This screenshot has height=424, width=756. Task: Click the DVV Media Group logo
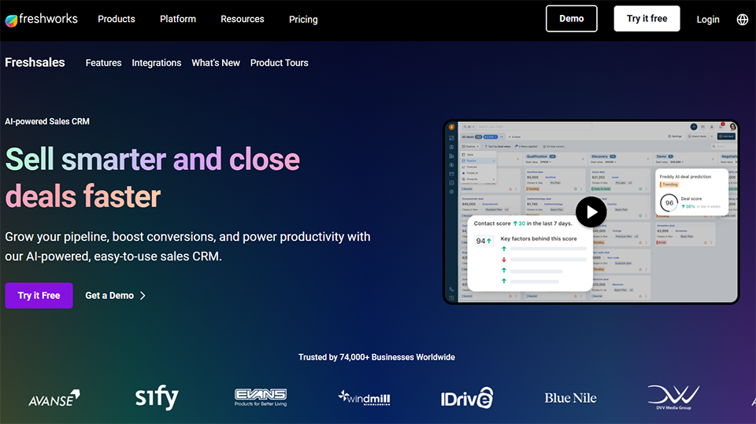[x=673, y=397]
